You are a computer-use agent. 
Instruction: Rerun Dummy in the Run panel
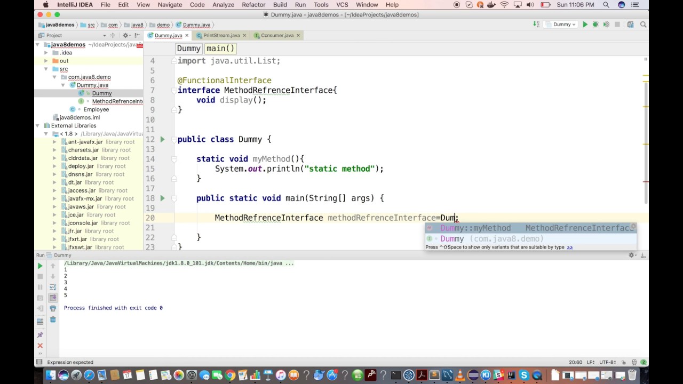[40, 266]
